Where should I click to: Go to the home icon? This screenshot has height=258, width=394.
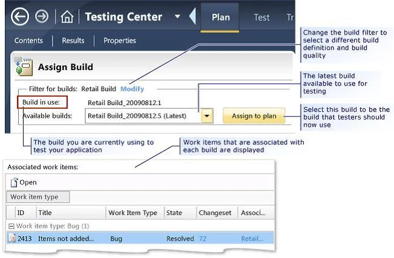(x=67, y=17)
